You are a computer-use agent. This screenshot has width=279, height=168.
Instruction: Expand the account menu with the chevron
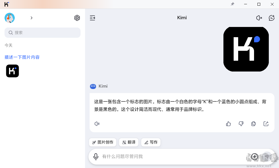tap(31, 18)
